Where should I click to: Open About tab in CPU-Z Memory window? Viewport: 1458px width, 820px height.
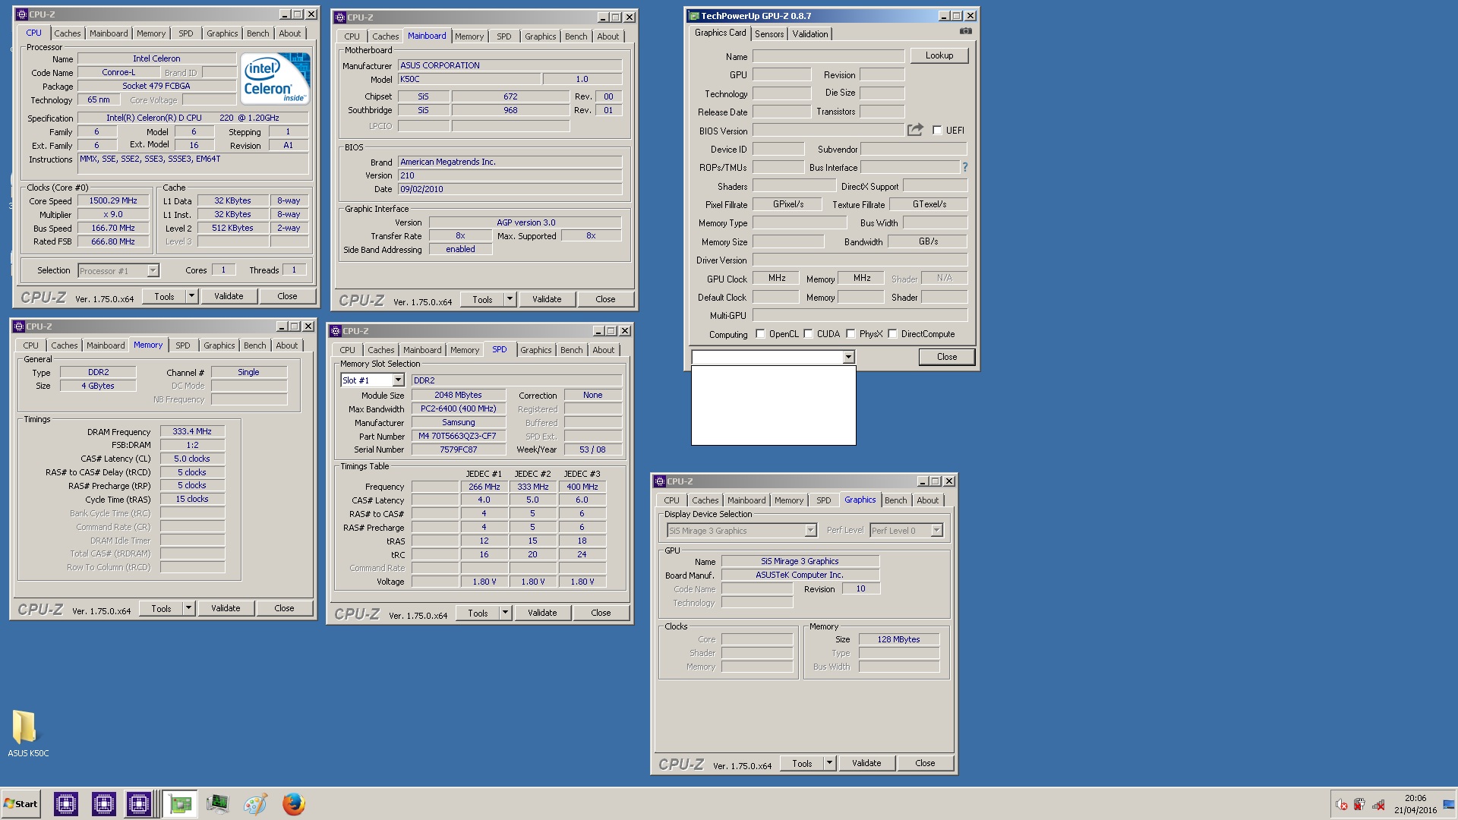(287, 345)
